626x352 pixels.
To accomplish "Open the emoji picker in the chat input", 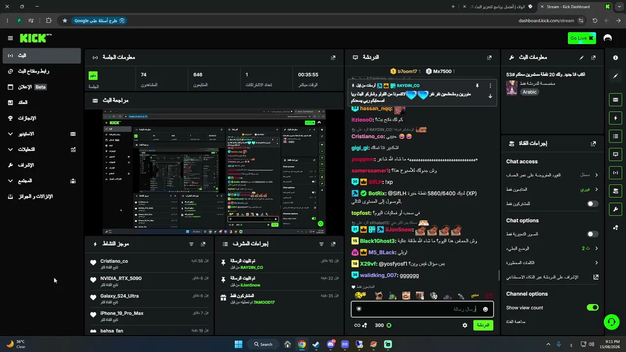I will pyautogui.click(x=485, y=309).
